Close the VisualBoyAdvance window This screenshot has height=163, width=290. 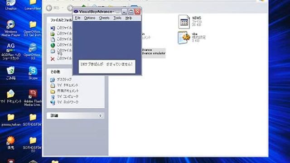(137, 12)
